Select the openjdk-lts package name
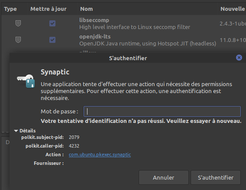The image size is (246, 190). coord(95,36)
